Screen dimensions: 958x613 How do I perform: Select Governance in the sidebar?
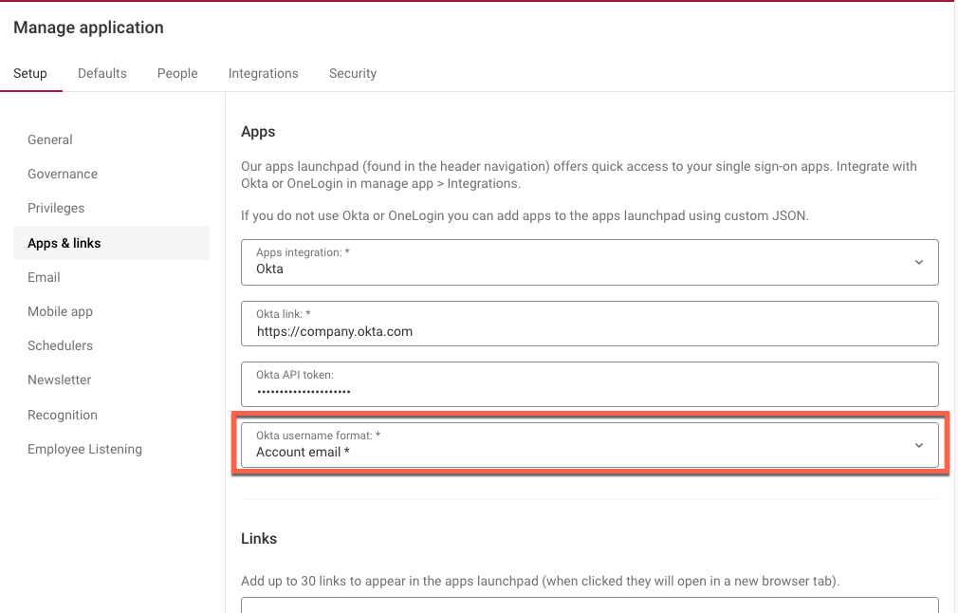pyautogui.click(x=62, y=174)
